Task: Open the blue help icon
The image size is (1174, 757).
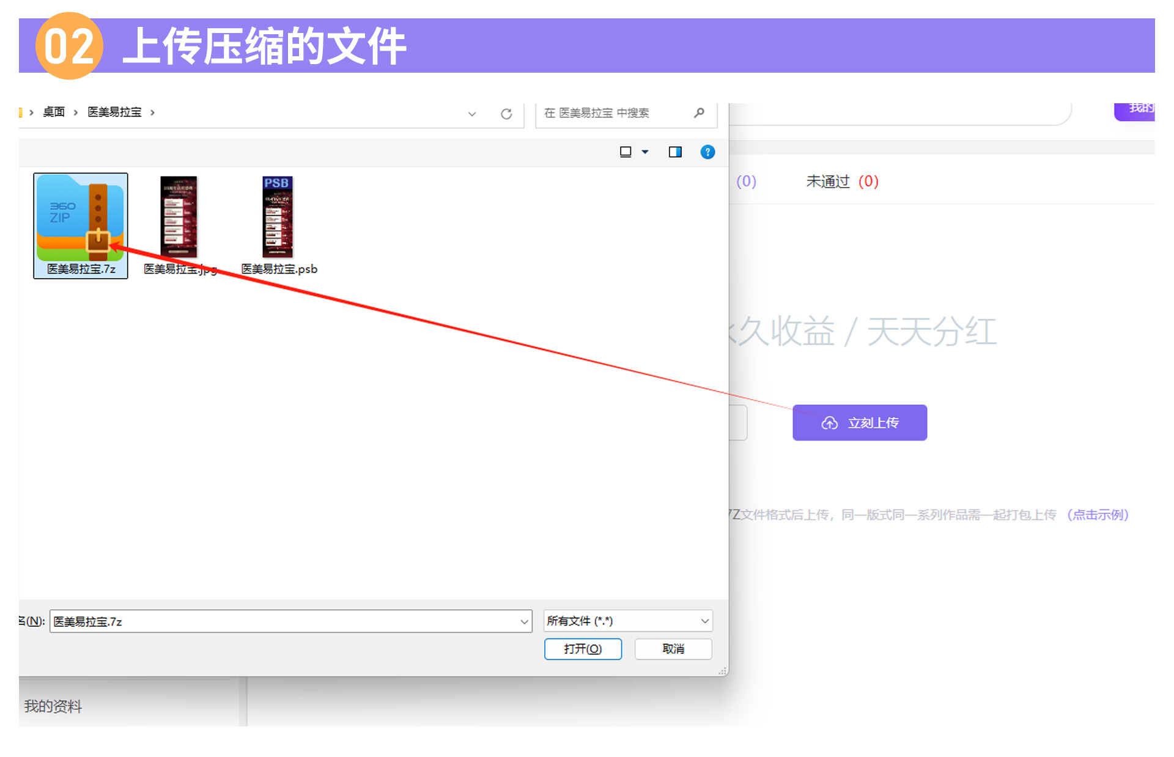Action: (707, 152)
